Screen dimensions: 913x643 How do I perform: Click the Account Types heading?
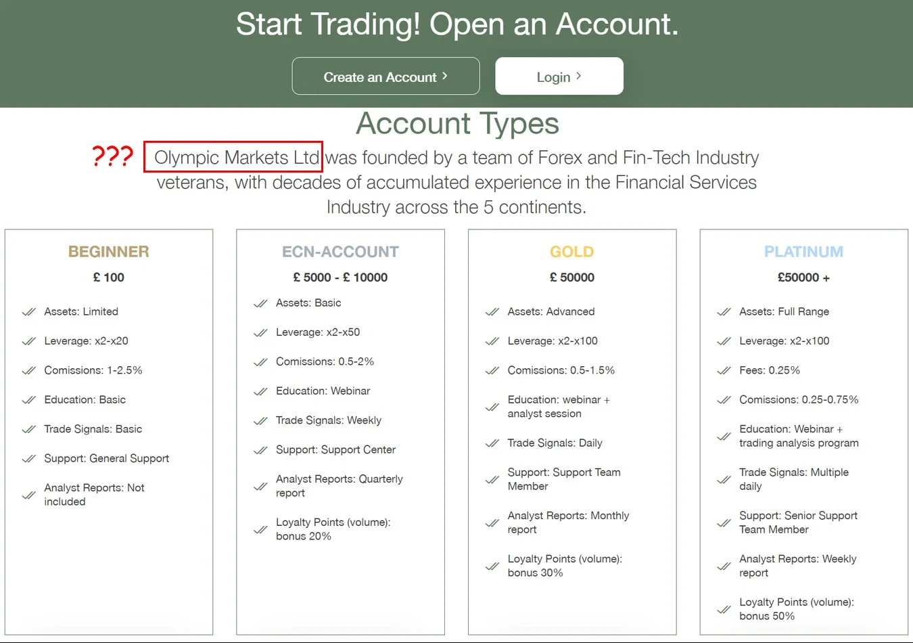458,123
